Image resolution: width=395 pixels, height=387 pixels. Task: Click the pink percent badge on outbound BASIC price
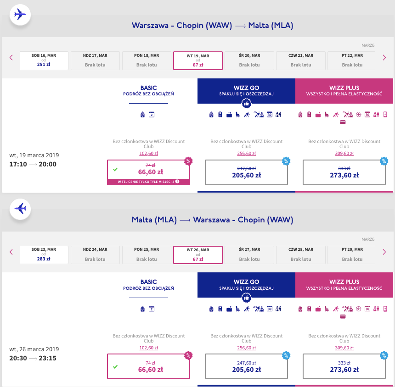188,161
